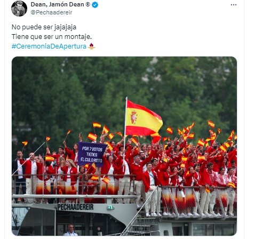Click the coat of arms on flag
This screenshot has width=255, height=239.
134,117
